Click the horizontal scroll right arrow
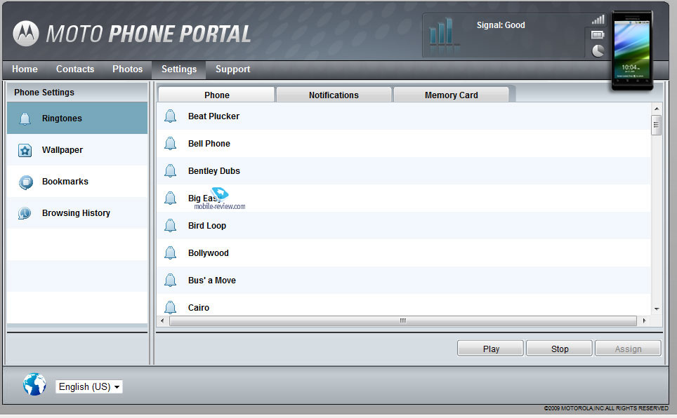Screen dimensions: 677x418 point(644,321)
